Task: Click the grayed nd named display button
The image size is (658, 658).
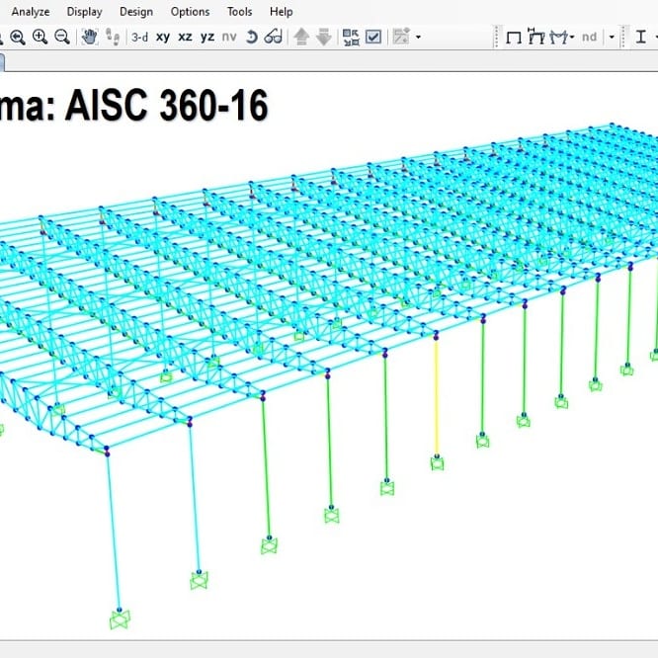Action: (x=589, y=38)
